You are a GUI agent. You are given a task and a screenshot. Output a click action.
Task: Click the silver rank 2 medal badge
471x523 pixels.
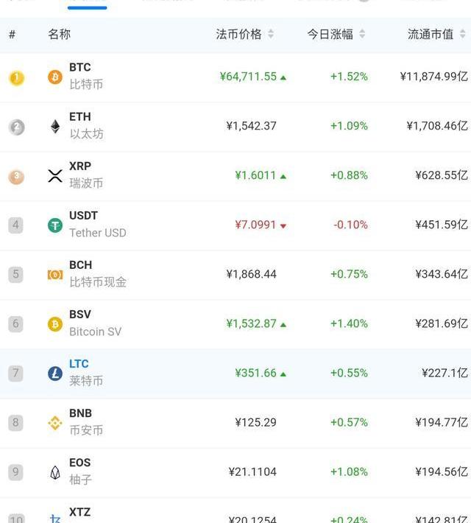coord(16,127)
